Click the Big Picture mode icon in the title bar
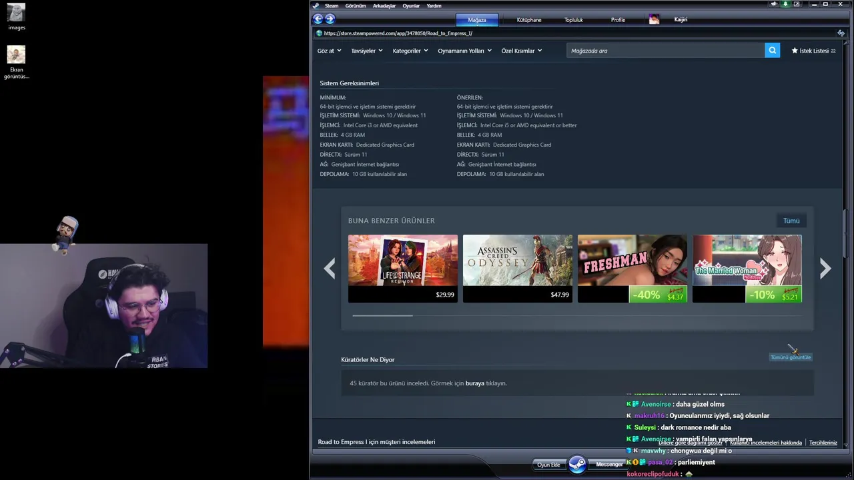This screenshot has height=480, width=854. (x=797, y=4)
